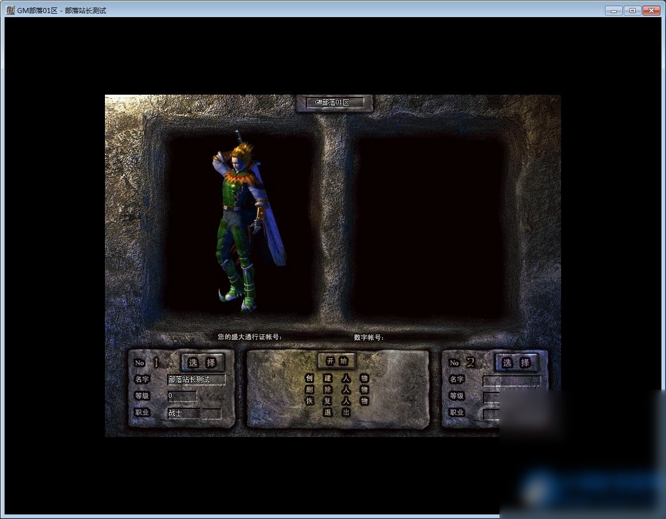The image size is (666, 519).
Task: Click the game icon in the title bar
Action: [10, 10]
